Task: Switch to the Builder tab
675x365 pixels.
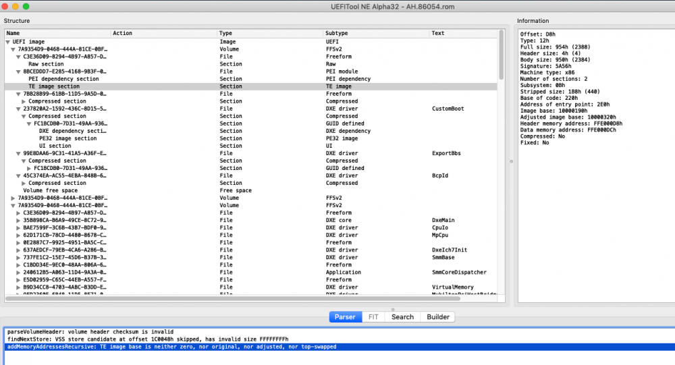Action: tap(438, 317)
